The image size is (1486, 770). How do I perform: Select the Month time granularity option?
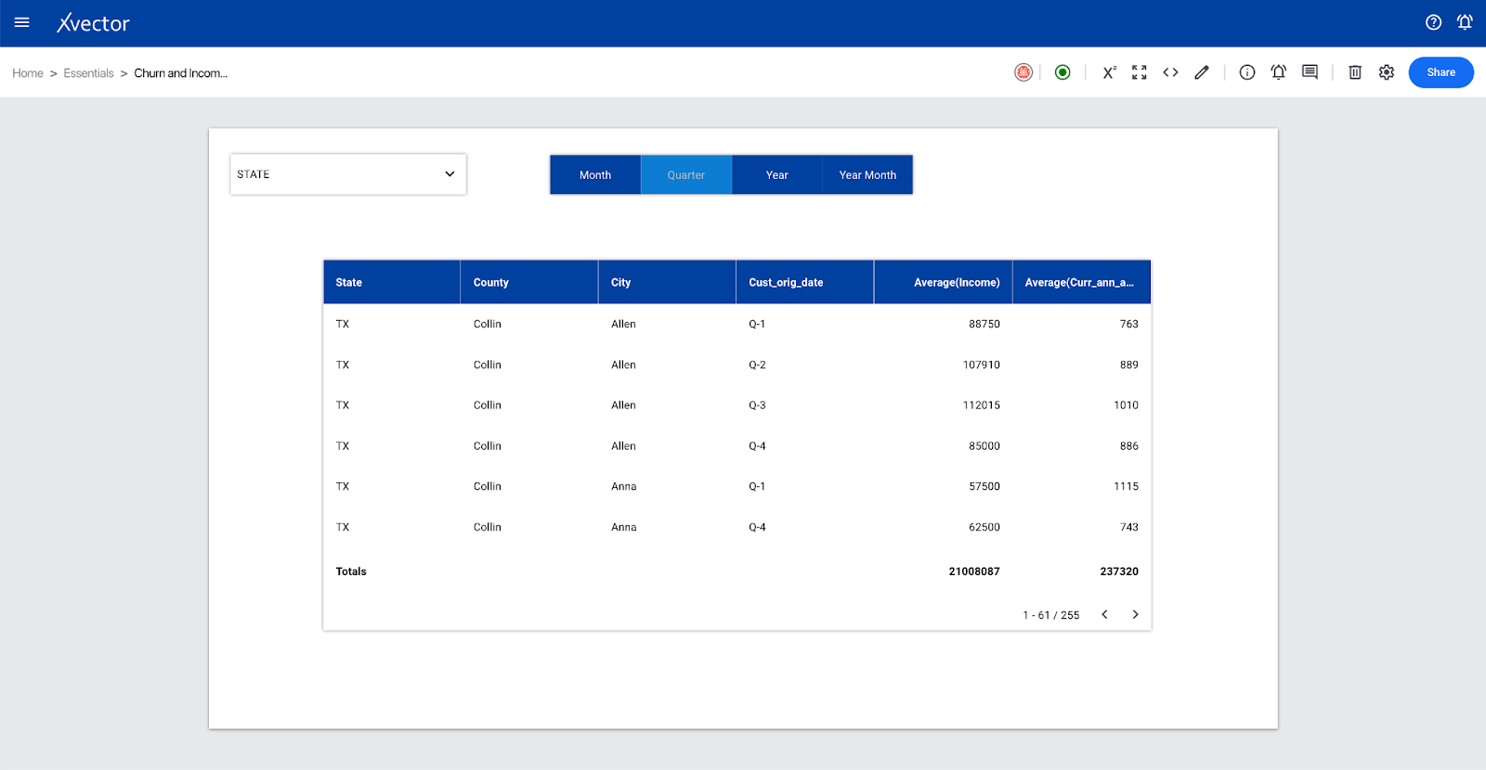click(595, 175)
